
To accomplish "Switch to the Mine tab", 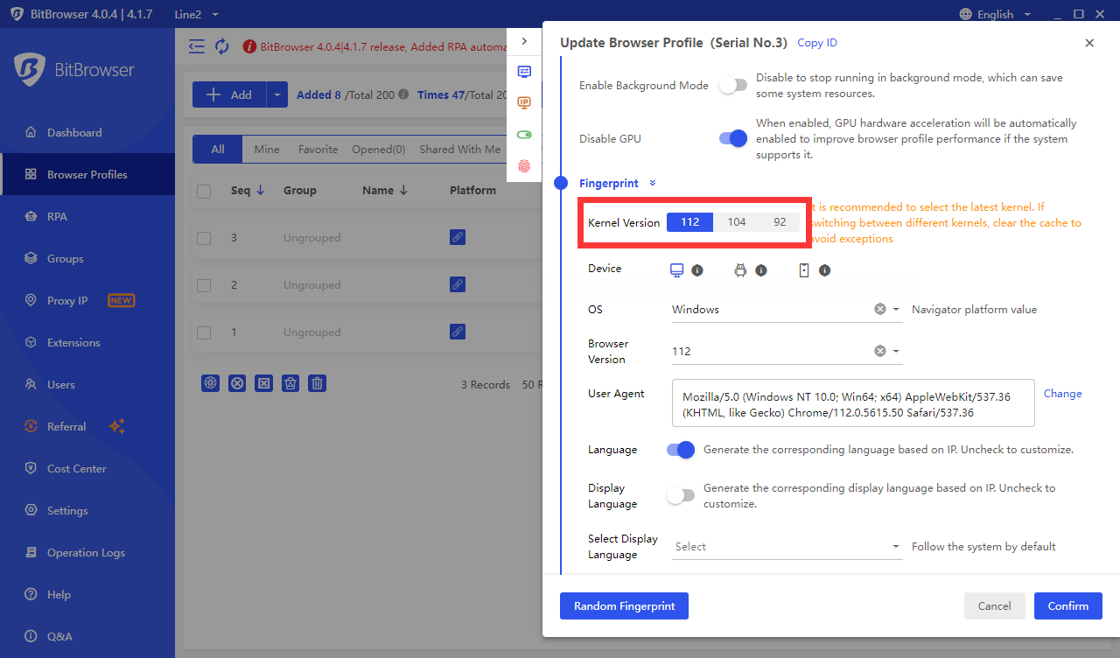I will click(x=267, y=150).
